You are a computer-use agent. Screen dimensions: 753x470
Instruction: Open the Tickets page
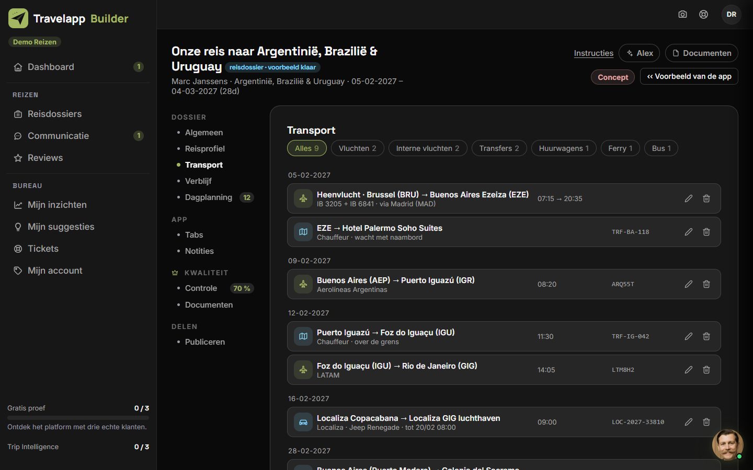(78, 249)
